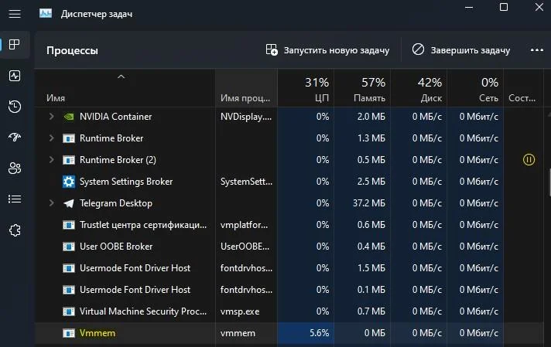
Task: Open the Users tab in the sidebar
Action: point(15,168)
